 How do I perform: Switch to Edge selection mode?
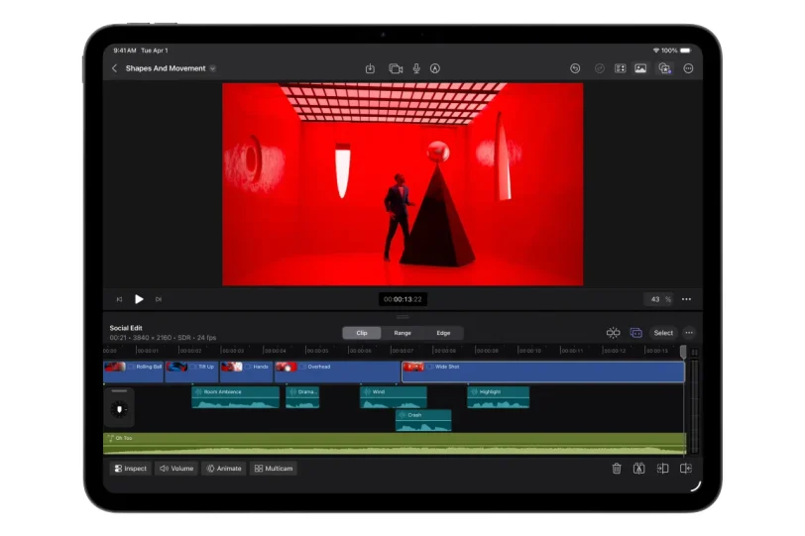tap(443, 333)
